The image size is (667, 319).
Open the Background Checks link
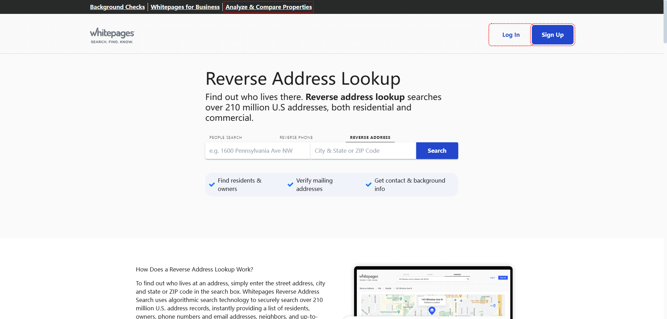[117, 7]
